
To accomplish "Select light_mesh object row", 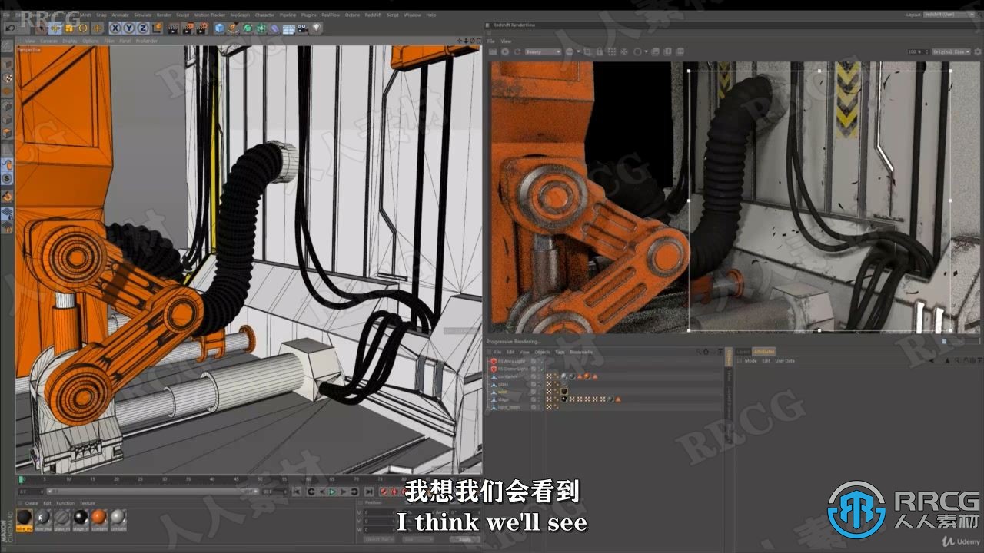I will (508, 407).
